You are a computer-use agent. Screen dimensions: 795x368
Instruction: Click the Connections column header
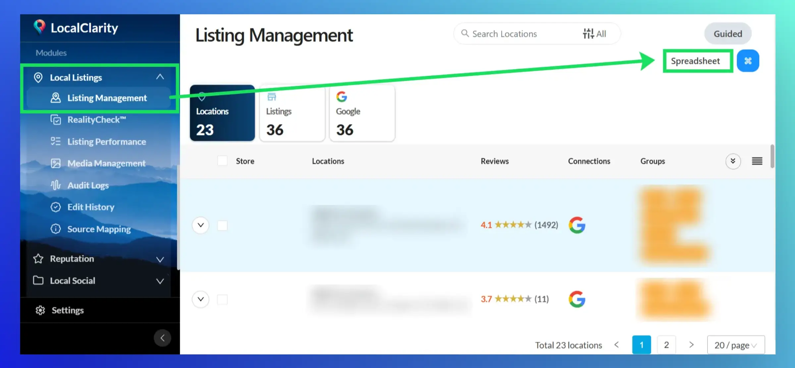589,161
